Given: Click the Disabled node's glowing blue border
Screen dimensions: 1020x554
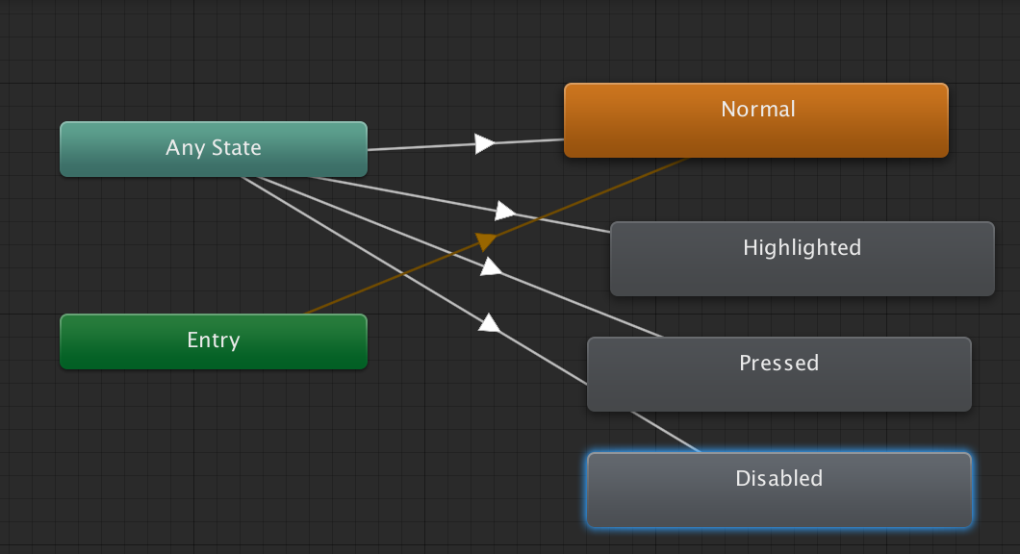Looking at the screenshot, I should click(778, 450).
